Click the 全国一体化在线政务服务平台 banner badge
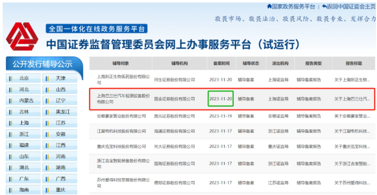 (x=96, y=29)
